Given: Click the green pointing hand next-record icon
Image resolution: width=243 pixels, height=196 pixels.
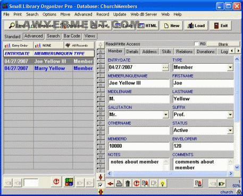Looking at the screenshot, I should [221, 184].
